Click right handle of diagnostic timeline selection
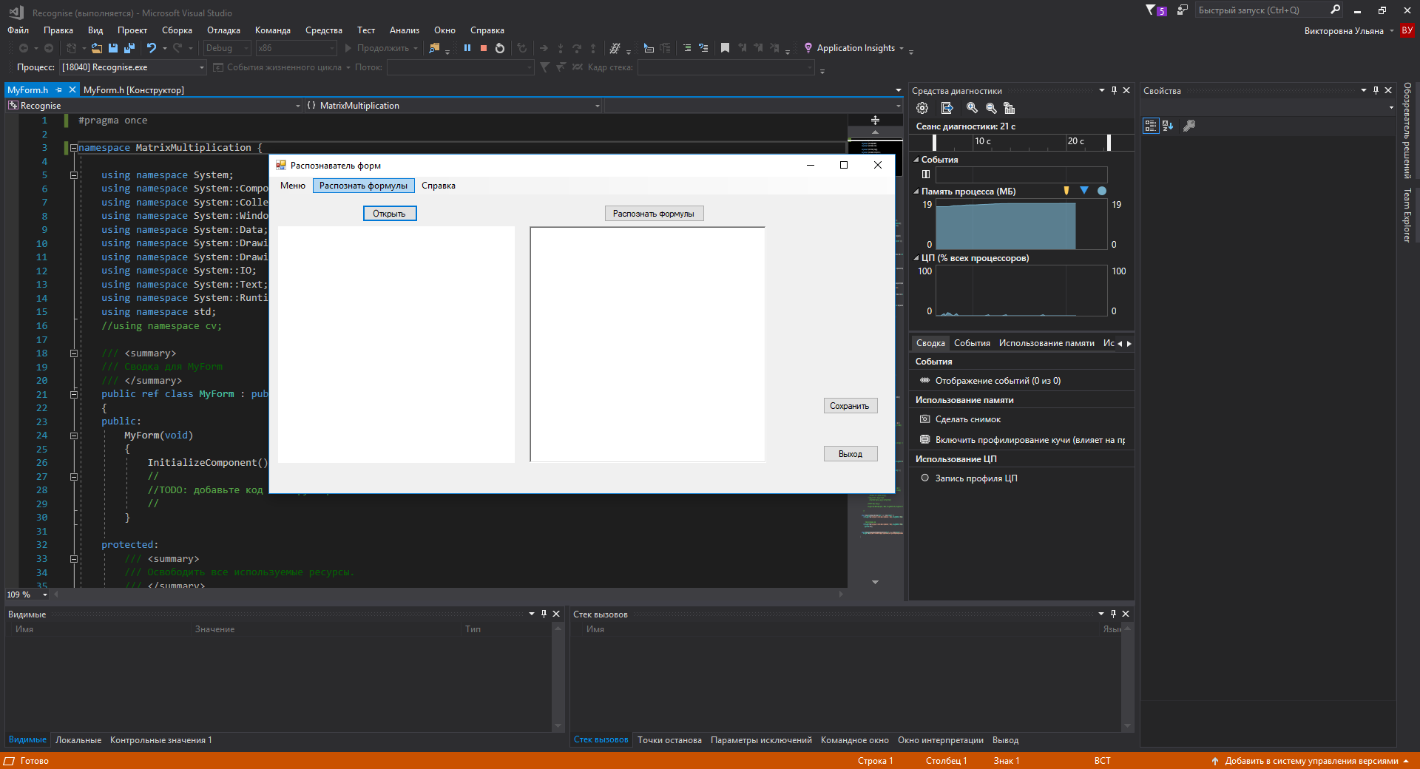 coord(1109,142)
